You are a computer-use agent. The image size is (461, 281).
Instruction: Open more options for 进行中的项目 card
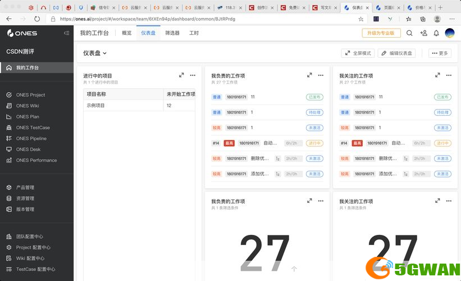click(193, 75)
